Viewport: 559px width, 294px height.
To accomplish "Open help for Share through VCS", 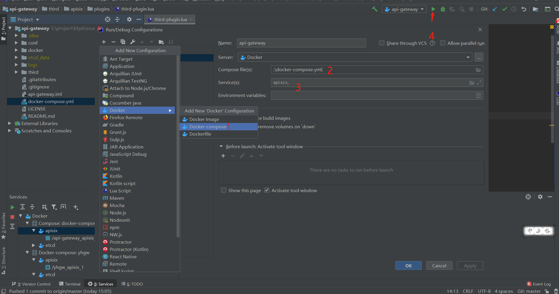I will coord(432,43).
